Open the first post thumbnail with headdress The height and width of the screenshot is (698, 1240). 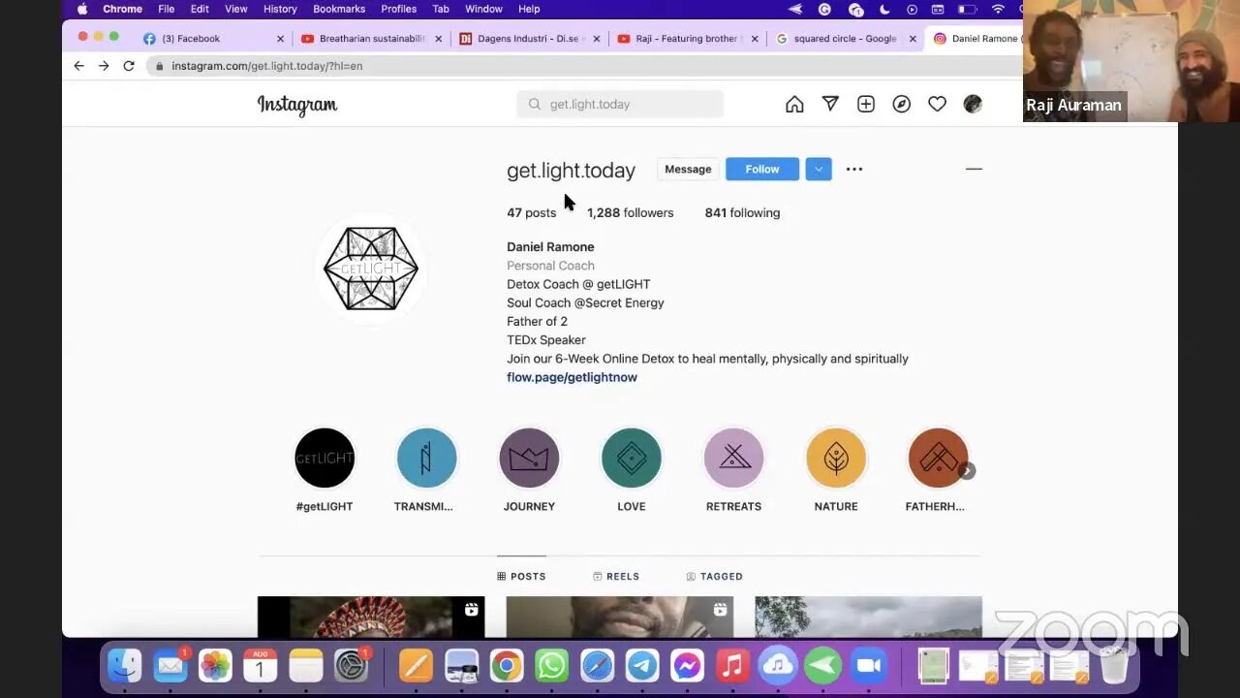tap(371, 617)
